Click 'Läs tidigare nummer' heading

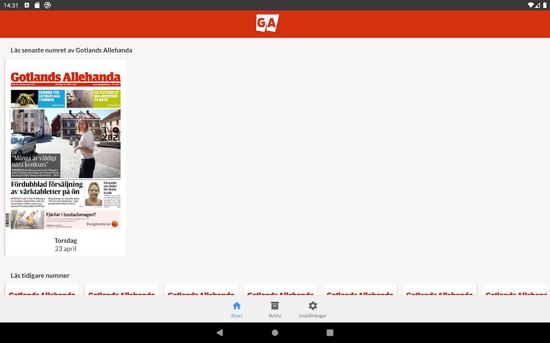point(40,275)
